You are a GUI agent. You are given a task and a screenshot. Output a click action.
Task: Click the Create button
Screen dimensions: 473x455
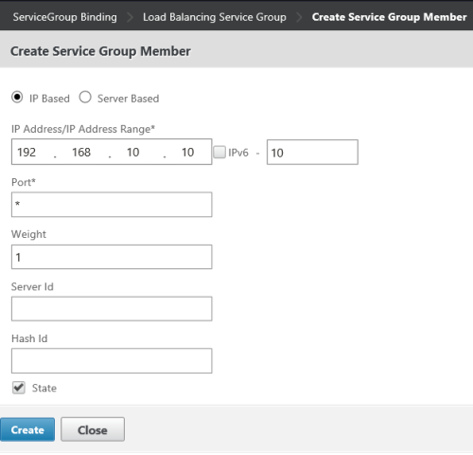[27, 429]
